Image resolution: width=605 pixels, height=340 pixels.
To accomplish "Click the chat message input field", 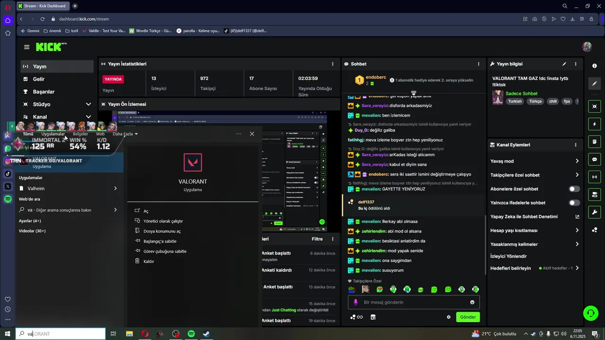I will coord(414,302).
